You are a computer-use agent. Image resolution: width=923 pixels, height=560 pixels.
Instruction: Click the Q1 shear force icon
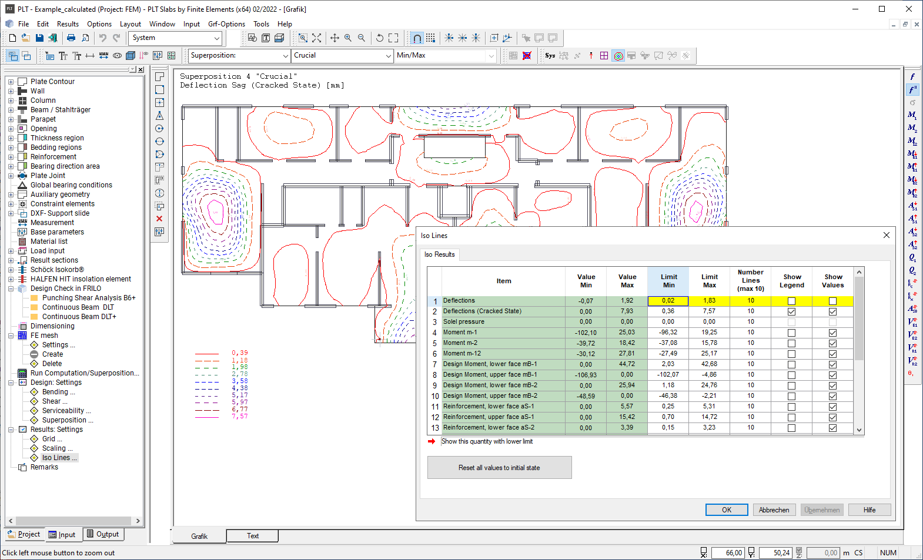(x=912, y=257)
